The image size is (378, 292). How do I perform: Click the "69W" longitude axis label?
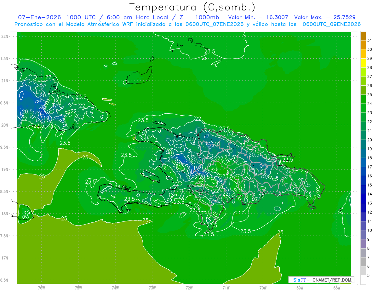click(x=300, y=288)
